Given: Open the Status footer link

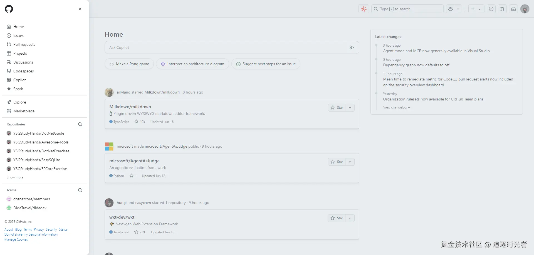Looking at the screenshot, I should pyautogui.click(x=63, y=229).
